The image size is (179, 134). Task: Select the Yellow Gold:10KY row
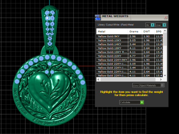tap(130, 40)
